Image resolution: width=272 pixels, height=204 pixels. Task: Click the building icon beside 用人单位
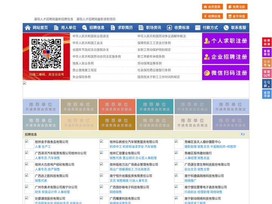(x=56, y=28)
